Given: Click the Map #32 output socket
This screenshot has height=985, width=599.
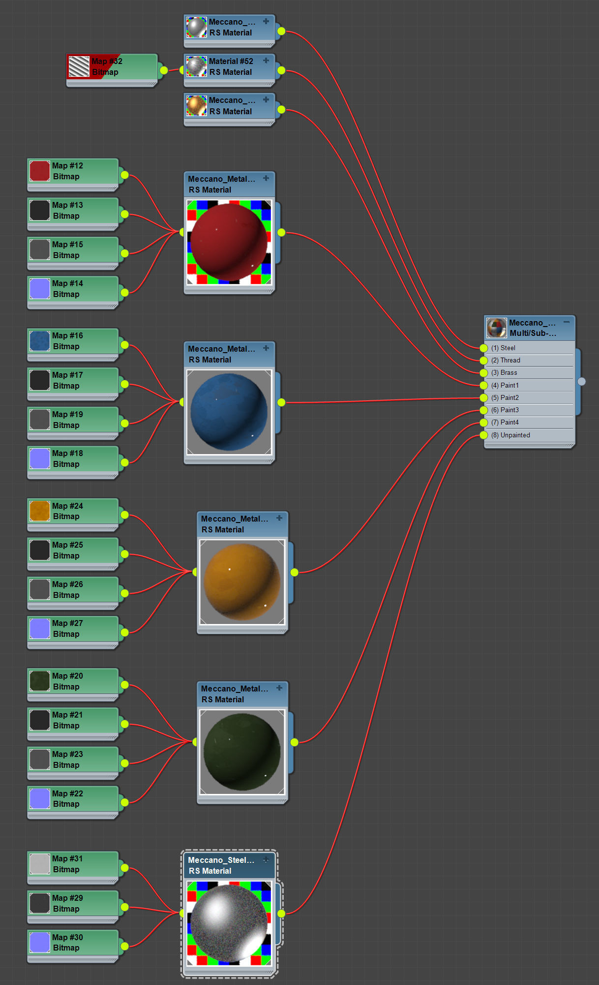Looking at the screenshot, I should pyautogui.click(x=164, y=70).
